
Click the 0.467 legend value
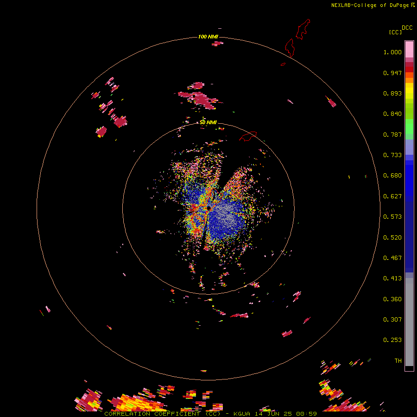(x=392, y=258)
